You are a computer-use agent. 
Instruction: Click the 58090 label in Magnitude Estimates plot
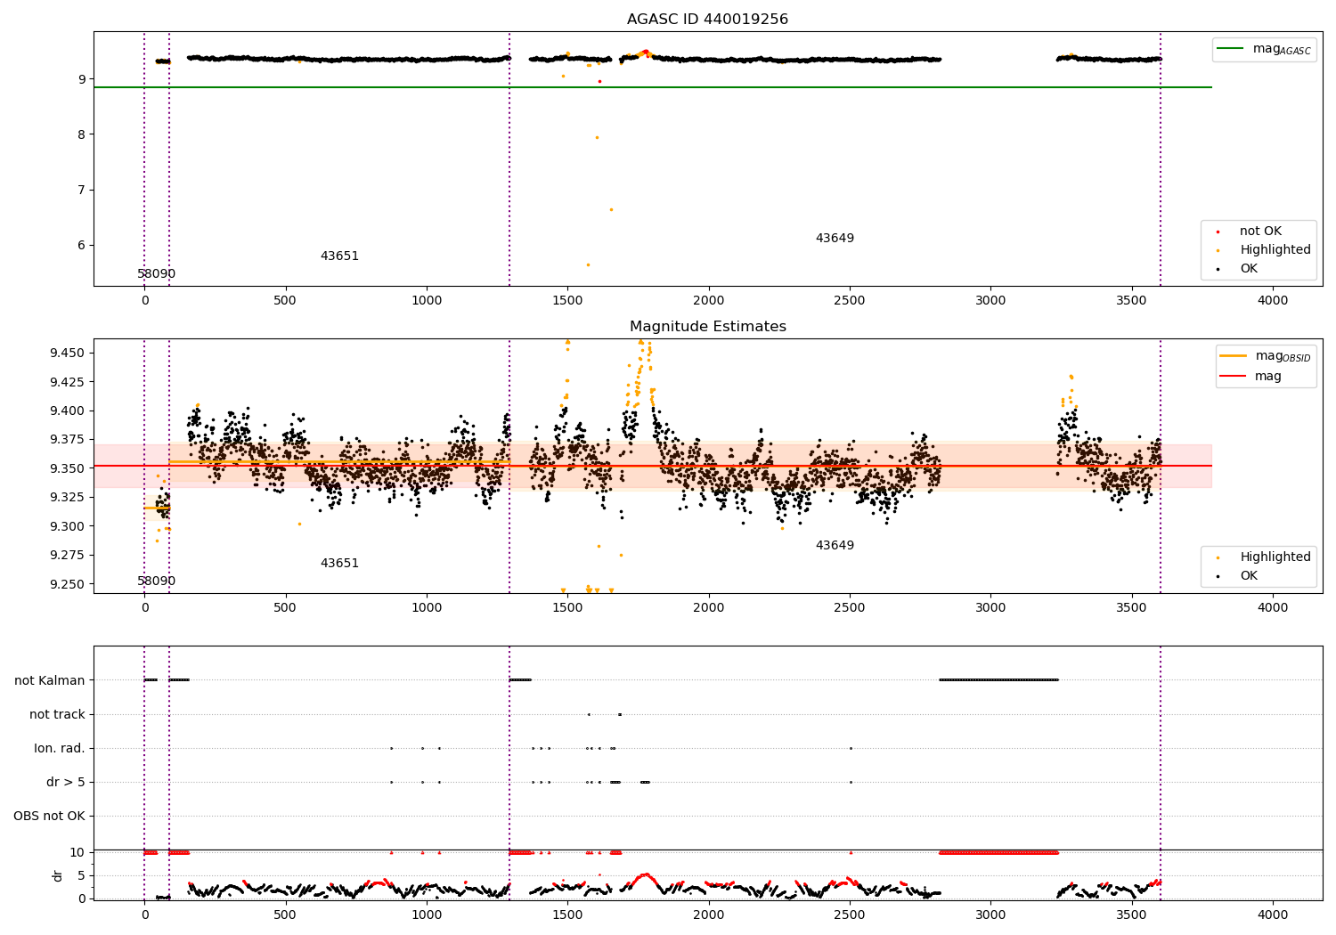[157, 581]
